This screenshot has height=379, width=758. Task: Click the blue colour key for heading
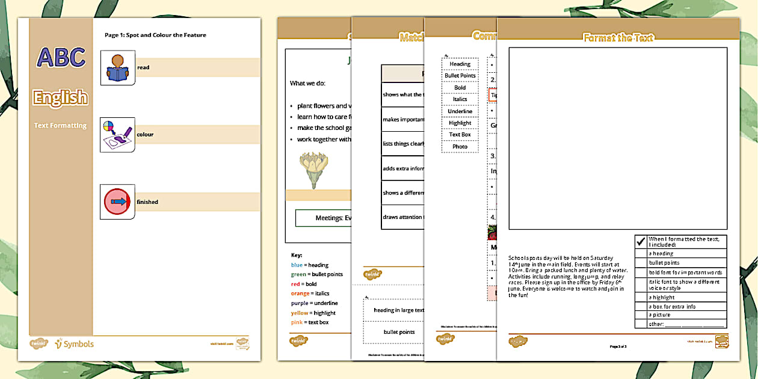coord(297,265)
